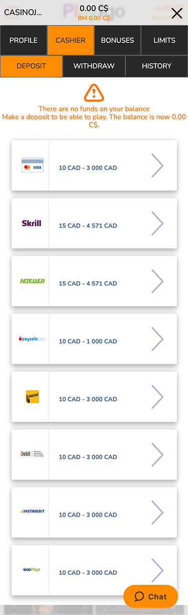Expand the Skrill deposit option arrow

coord(157,223)
